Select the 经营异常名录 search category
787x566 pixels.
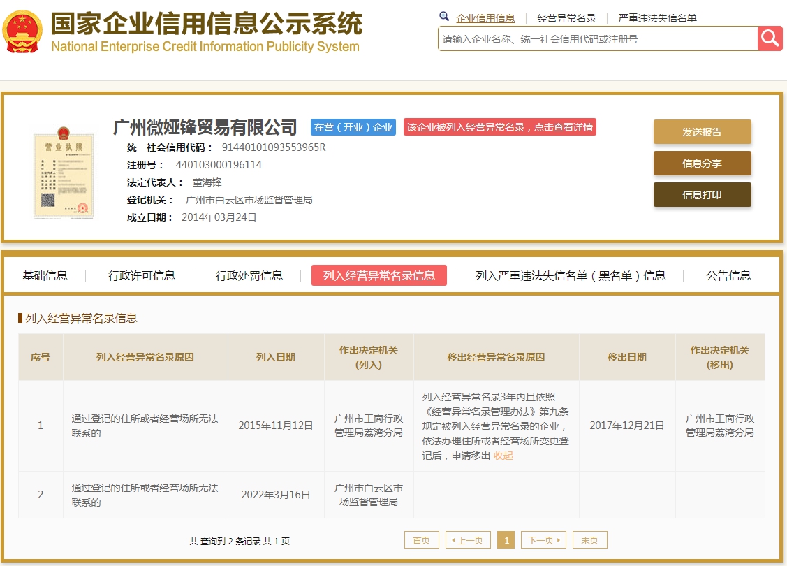(566, 19)
